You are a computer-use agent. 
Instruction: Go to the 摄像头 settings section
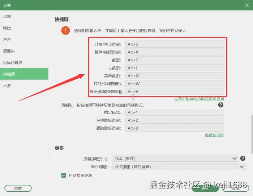(x=24, y=51)
